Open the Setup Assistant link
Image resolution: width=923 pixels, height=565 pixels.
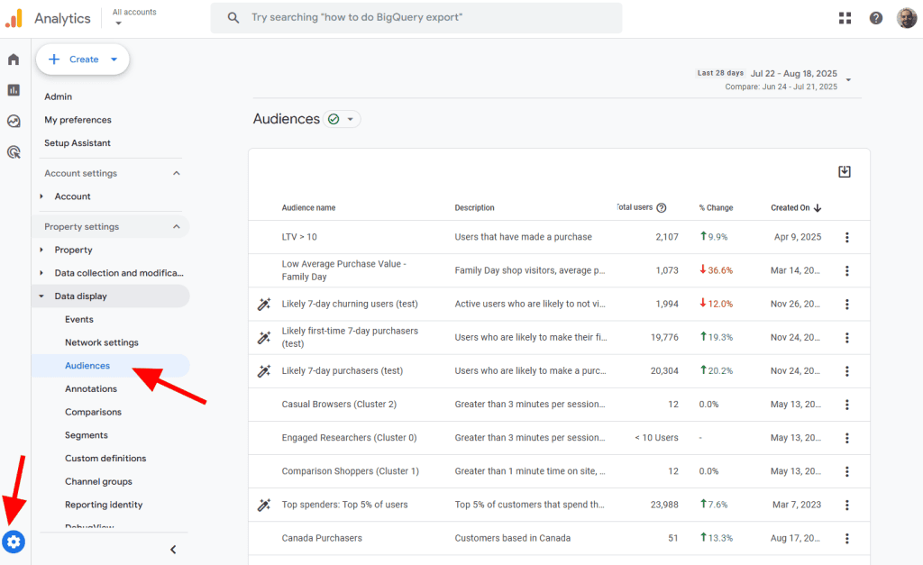78,143
